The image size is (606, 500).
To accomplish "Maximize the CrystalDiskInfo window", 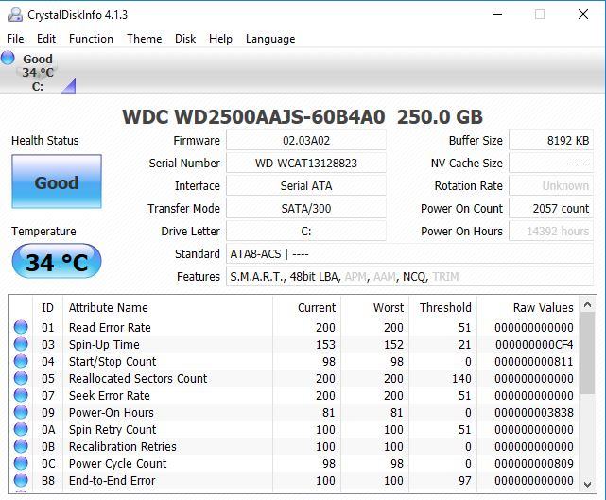I will coord(540,15).
